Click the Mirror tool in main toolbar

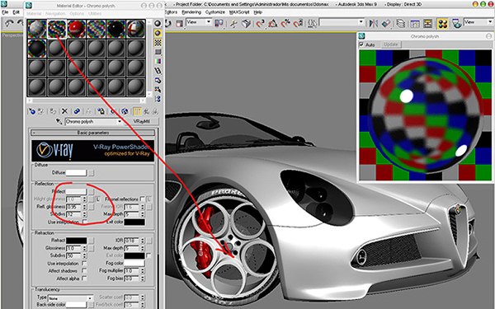(x=374, y=24)
